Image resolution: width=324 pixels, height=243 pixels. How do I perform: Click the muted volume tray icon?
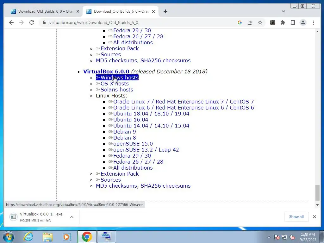(x=292, y=237)
